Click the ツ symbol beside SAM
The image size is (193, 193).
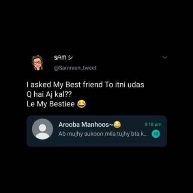[x=70, y=57]
